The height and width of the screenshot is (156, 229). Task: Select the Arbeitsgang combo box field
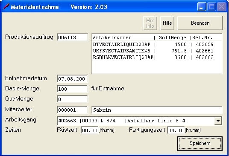point(139,121)
